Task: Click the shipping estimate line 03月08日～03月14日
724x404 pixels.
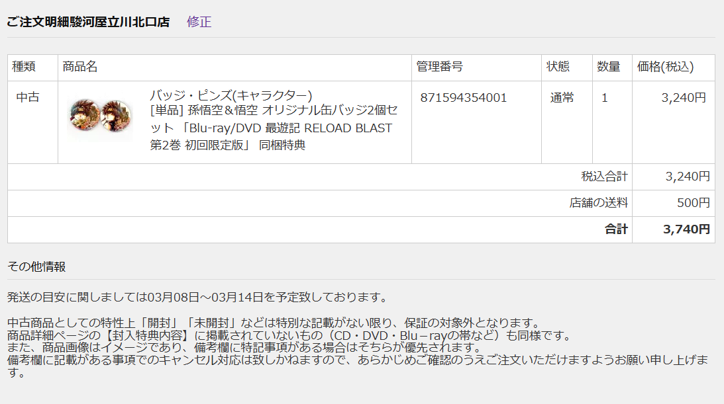Action: tap(199, 297)
